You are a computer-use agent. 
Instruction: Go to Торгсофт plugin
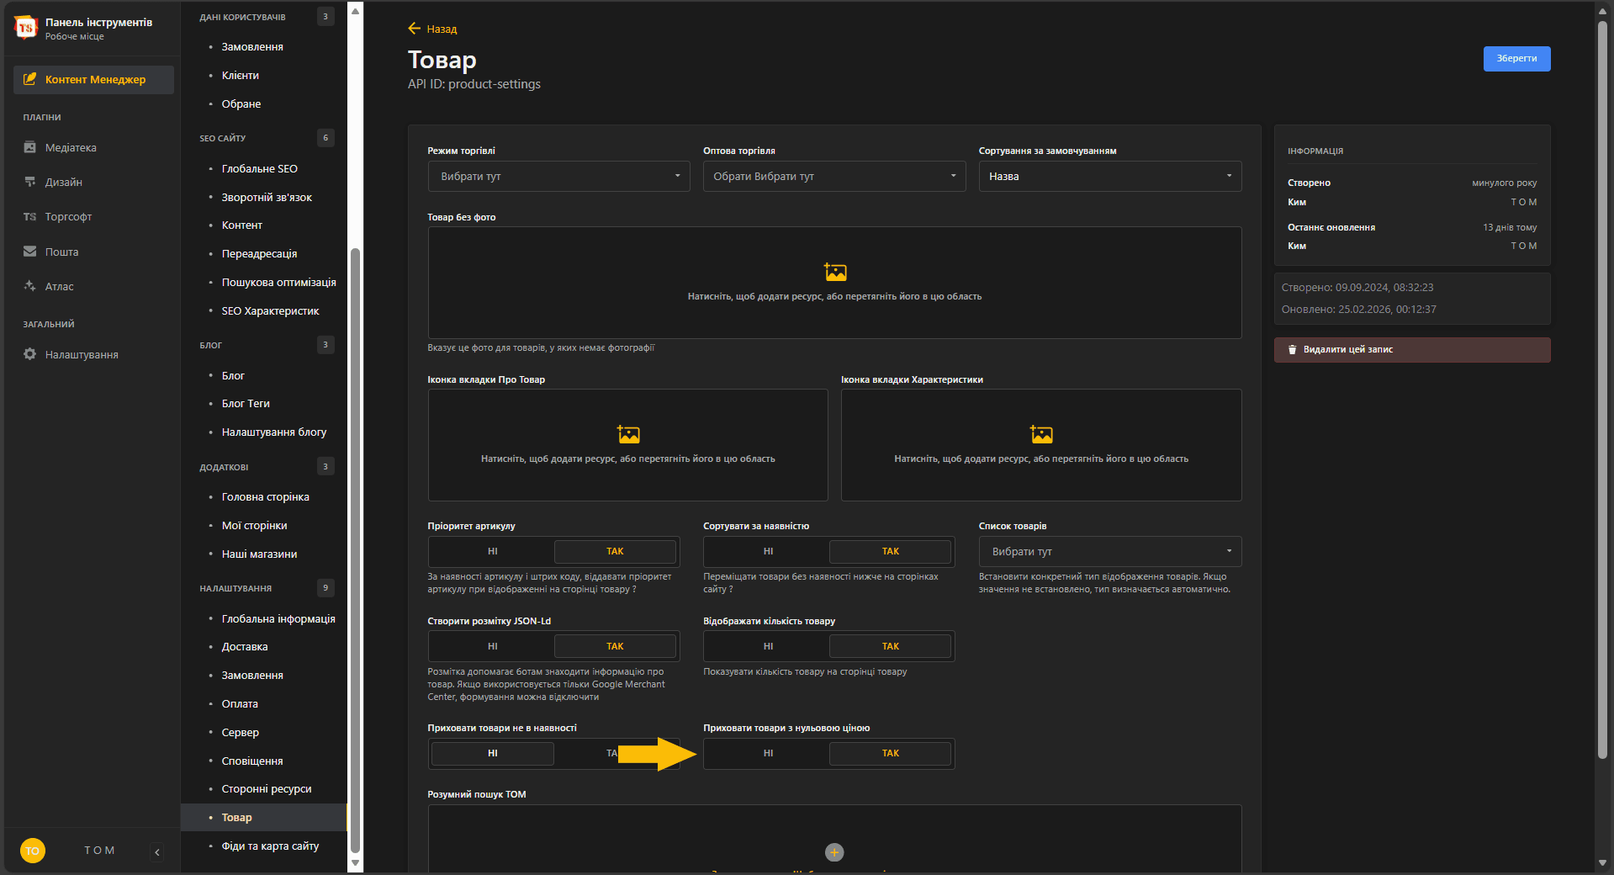[68, 217]
